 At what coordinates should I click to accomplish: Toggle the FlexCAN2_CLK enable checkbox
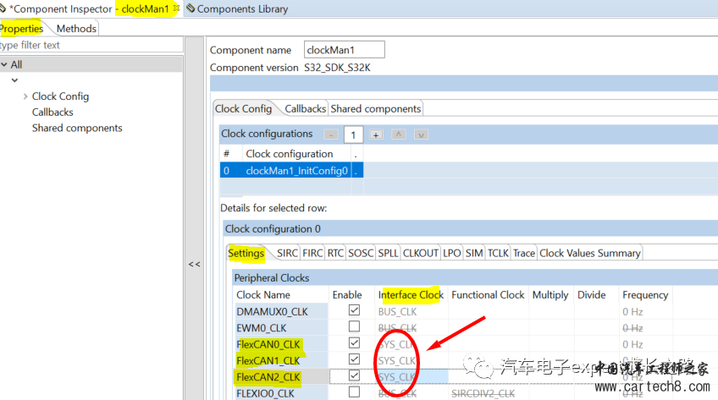pos(354,375)
